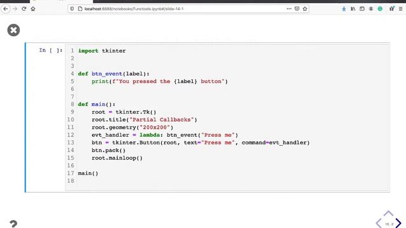Save page to Pocket

(x=297, y=9)
